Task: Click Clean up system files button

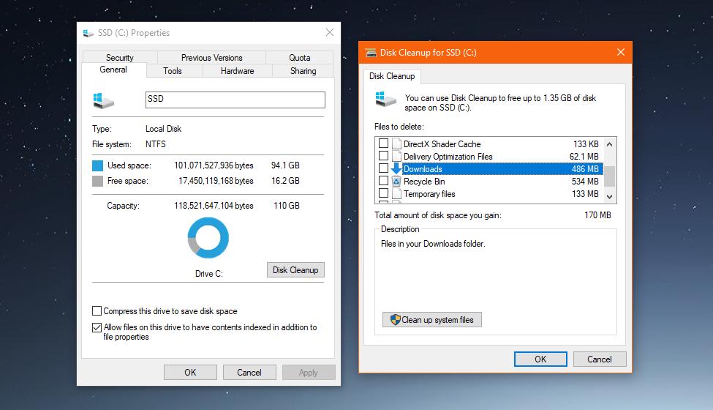Action: click(x=432, y=320)
